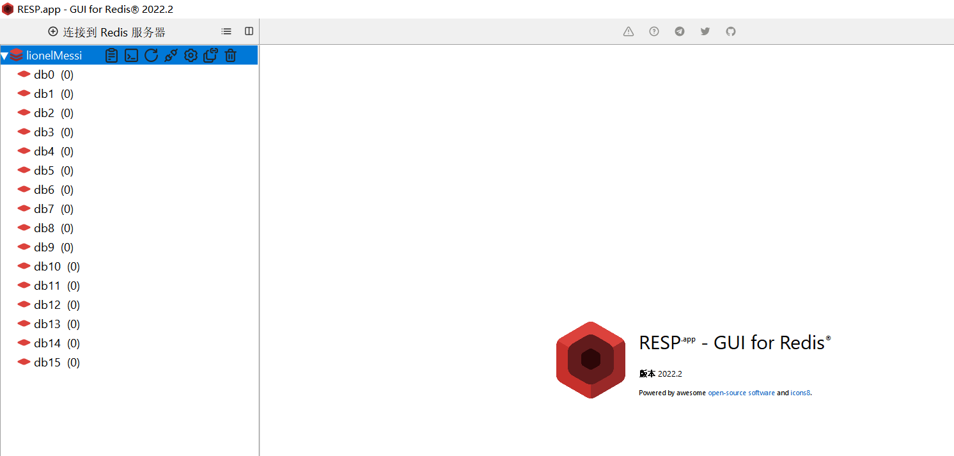
Task: Select the db14 (0) entry
Action: point(49,343)
